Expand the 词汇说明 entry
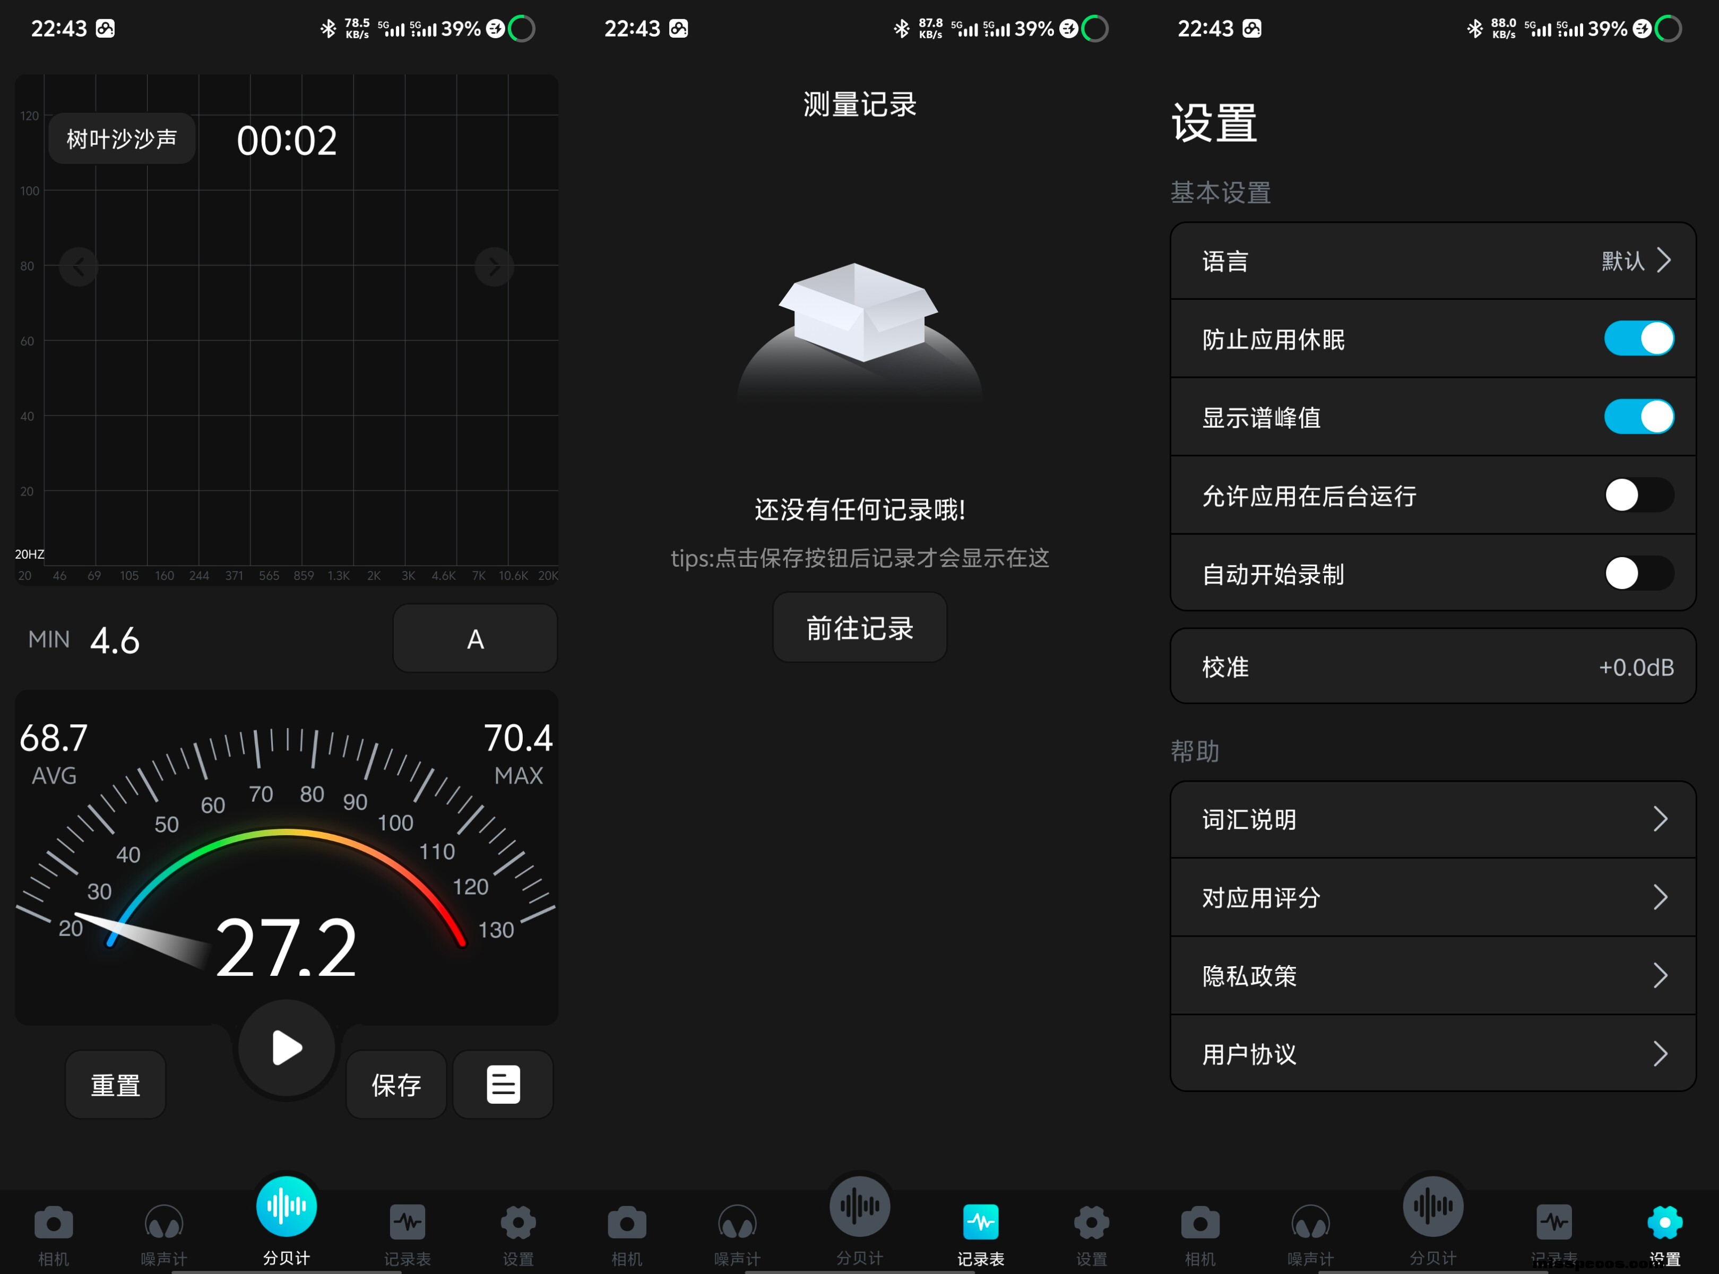Screen dimensions: 1719x1274 [x=1432, y=819]
